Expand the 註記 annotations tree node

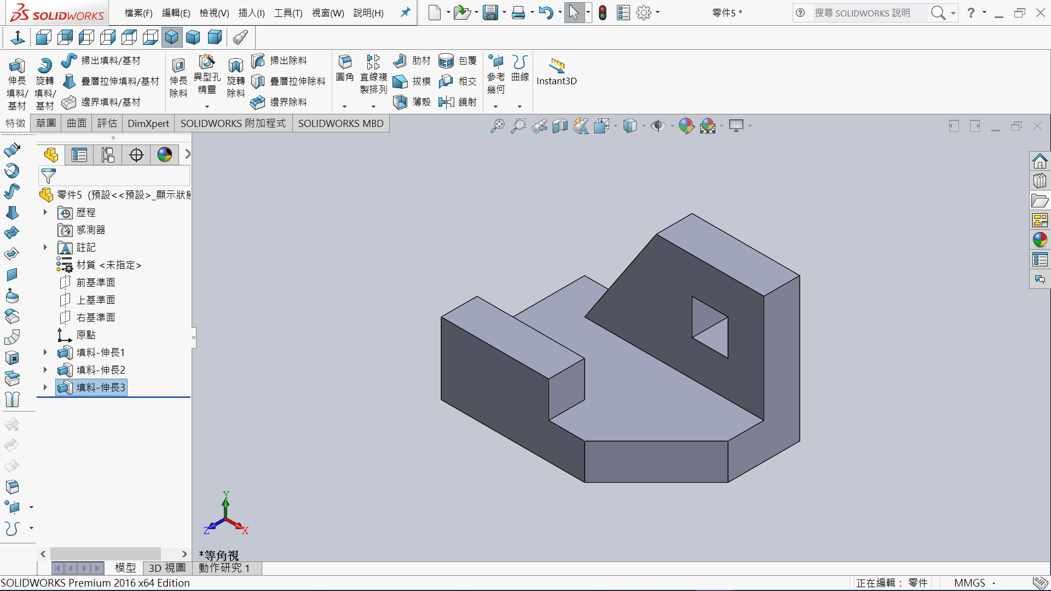[x=45, y=247]
